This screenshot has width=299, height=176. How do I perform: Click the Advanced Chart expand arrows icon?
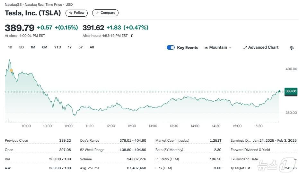tap(245, 47)
